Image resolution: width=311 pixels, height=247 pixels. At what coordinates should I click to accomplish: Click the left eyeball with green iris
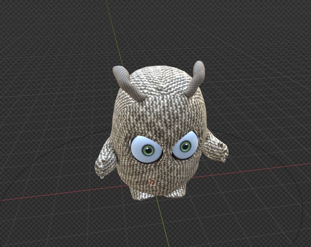(146, 149)
